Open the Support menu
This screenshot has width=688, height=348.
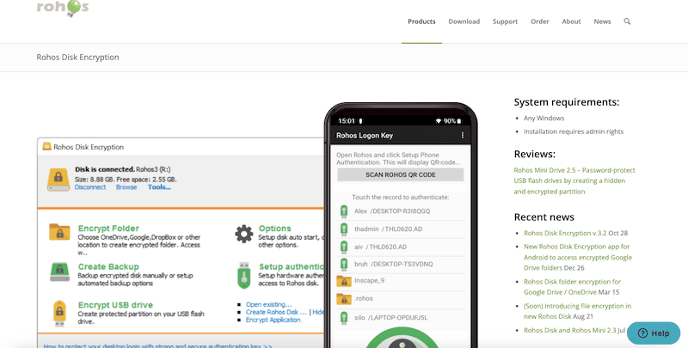tap(505, 21)
